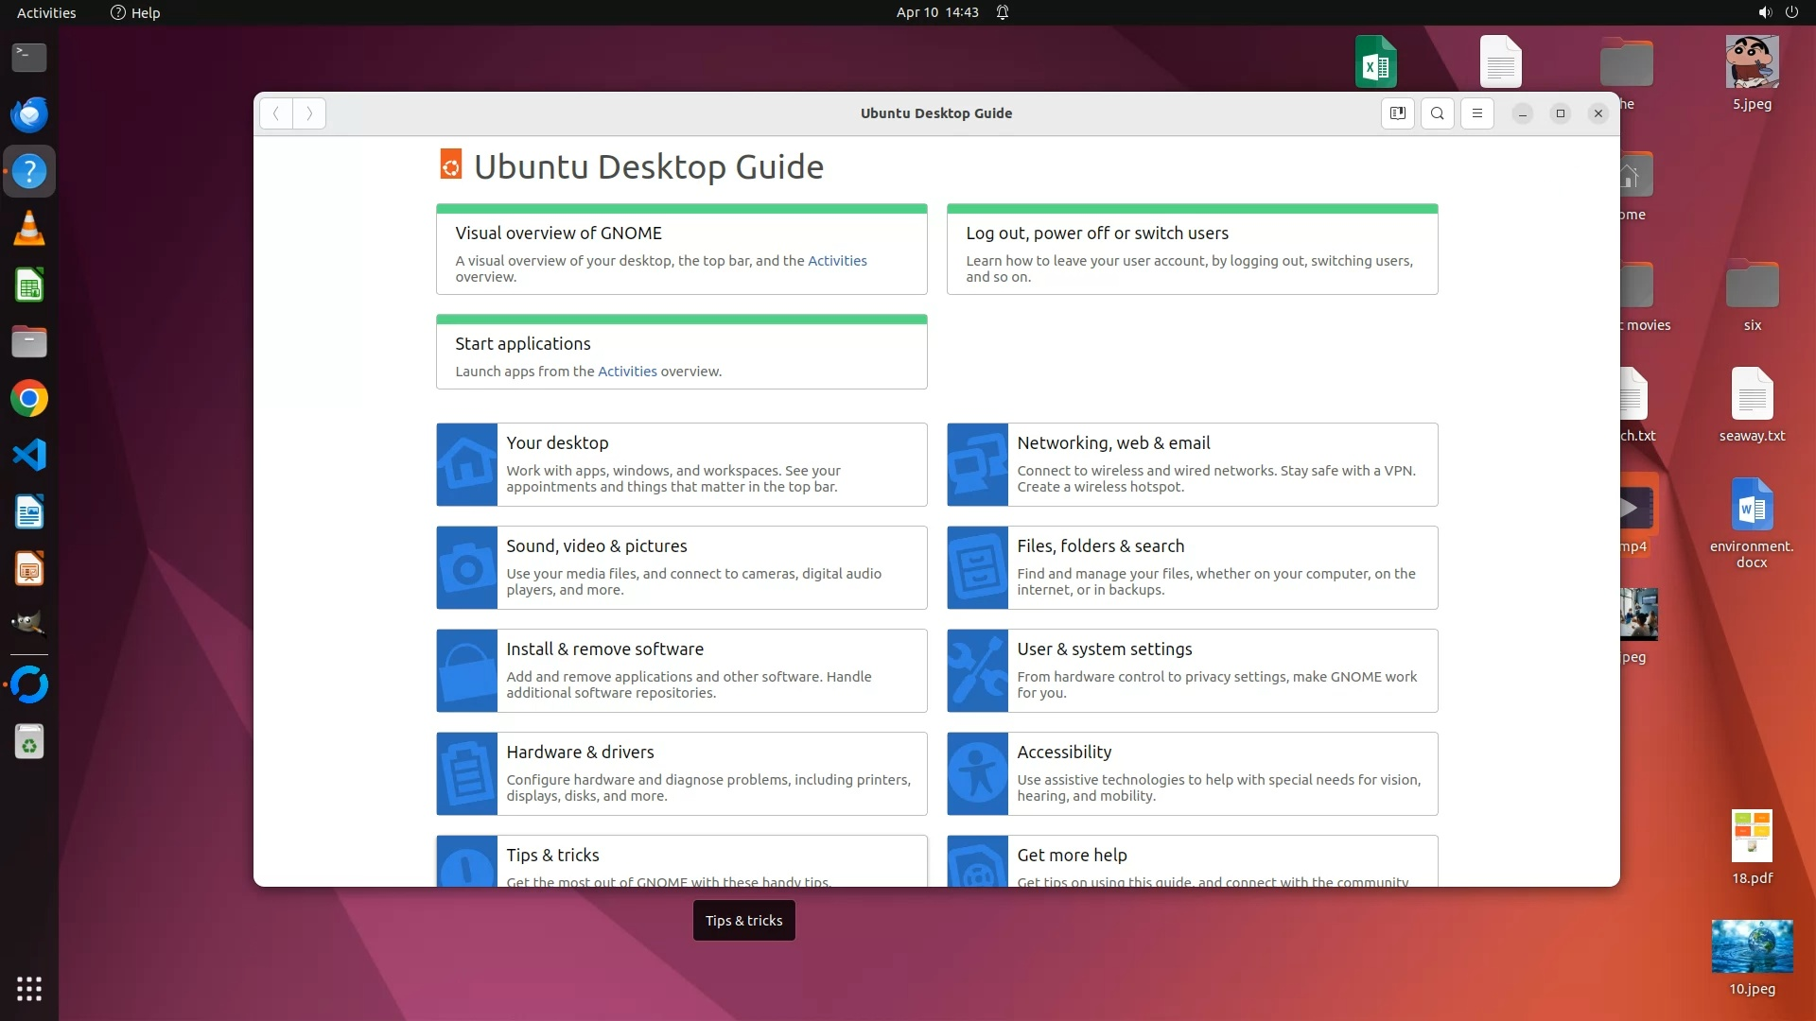This screenshot has width=1816, height=1021.
Task: Click the User & system settings tools icon
Action: tap(977, 670)
